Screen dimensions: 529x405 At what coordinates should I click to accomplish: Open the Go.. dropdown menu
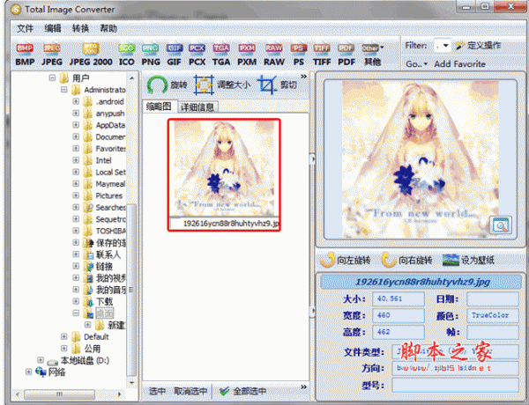click(416, 63)
